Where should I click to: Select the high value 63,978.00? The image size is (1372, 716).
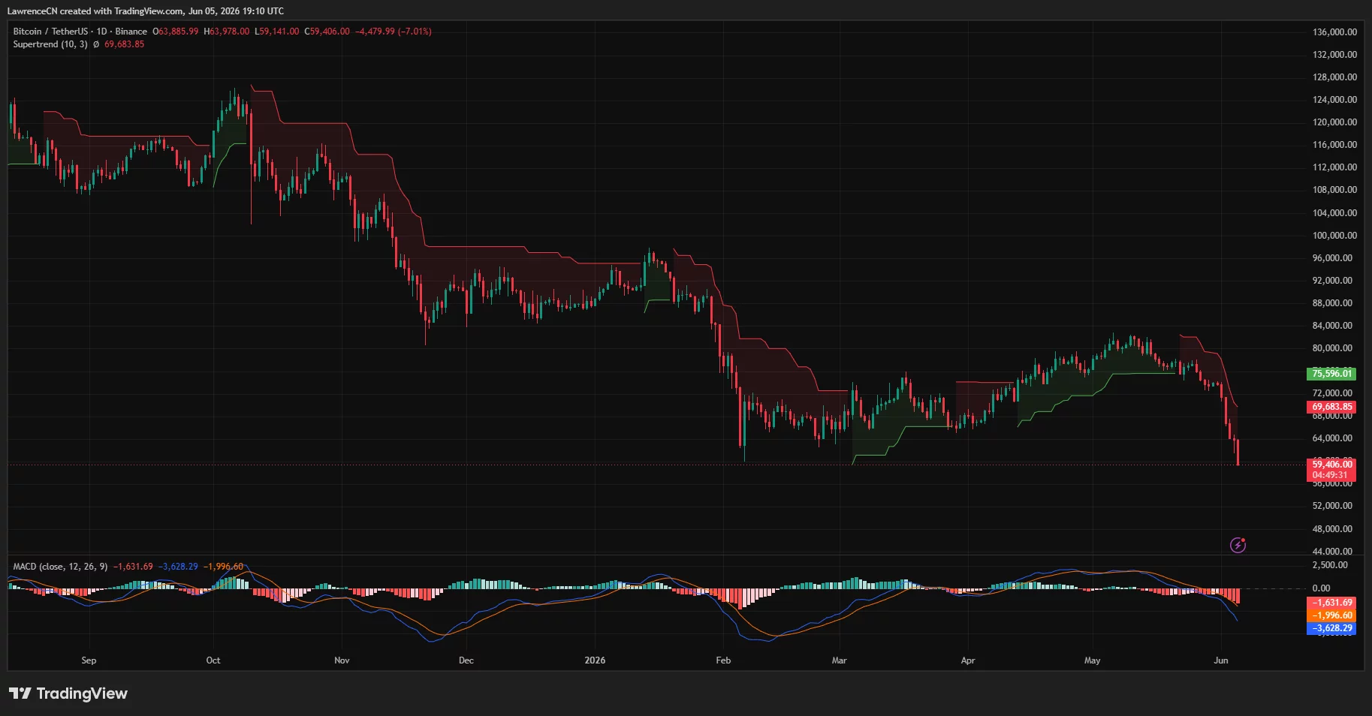(229, 32)
